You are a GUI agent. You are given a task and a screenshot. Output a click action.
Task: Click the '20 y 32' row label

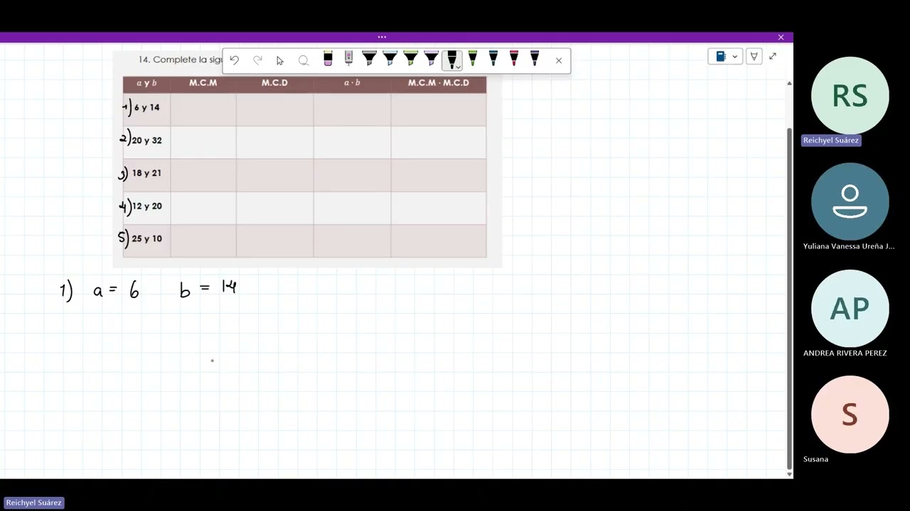click(x=146, y=141)
